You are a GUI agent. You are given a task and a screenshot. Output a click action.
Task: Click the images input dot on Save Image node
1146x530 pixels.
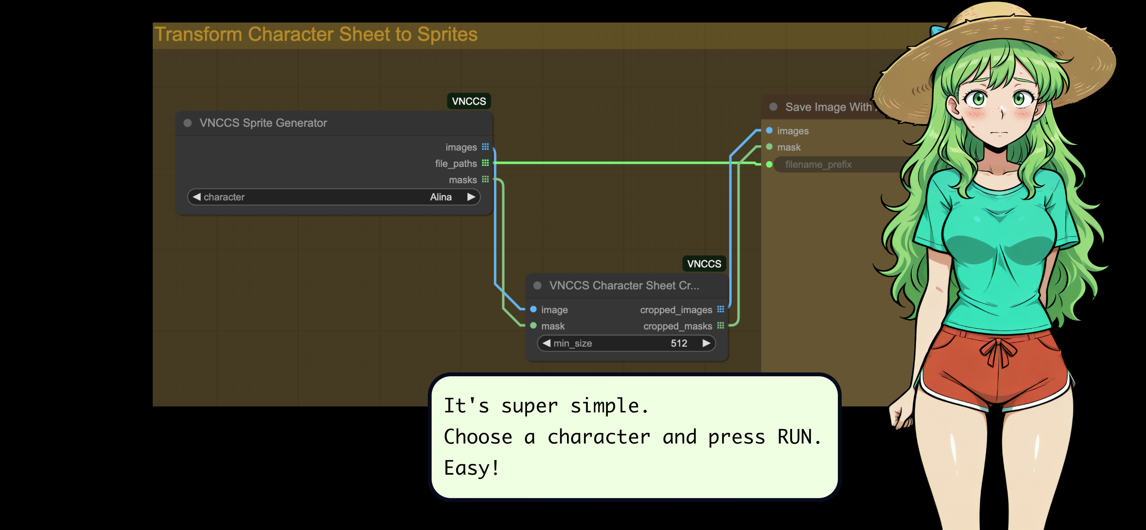click(x=769, y=131)
